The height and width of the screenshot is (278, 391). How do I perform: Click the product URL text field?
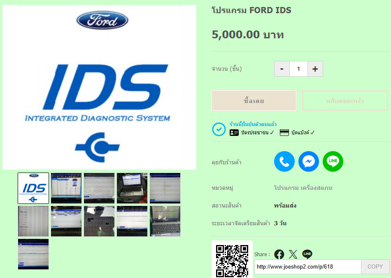(x=307, y=266)
